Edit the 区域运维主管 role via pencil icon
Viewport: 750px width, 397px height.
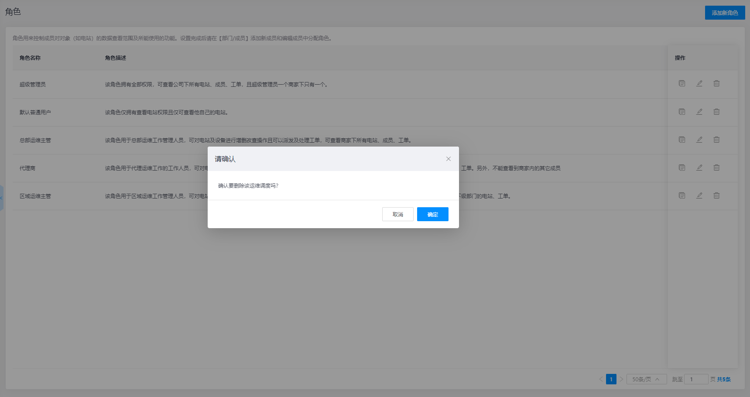pyautogui.click(x=699, y=195)
